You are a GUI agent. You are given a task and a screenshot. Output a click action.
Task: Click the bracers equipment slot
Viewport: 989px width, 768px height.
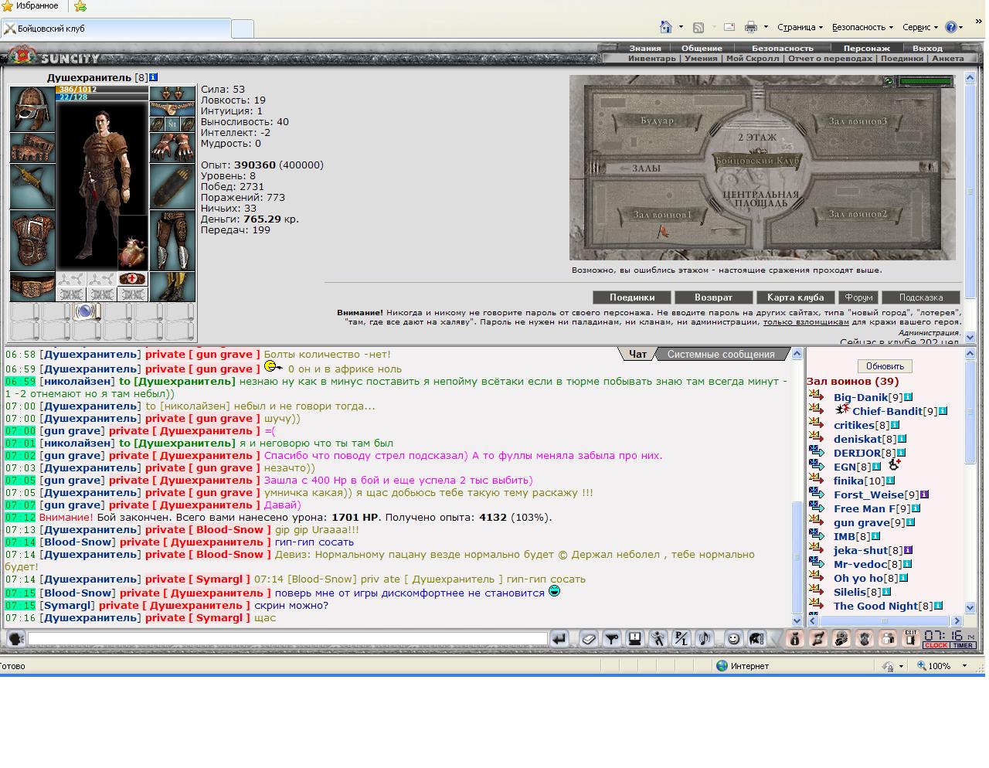(x=32, y=148)
